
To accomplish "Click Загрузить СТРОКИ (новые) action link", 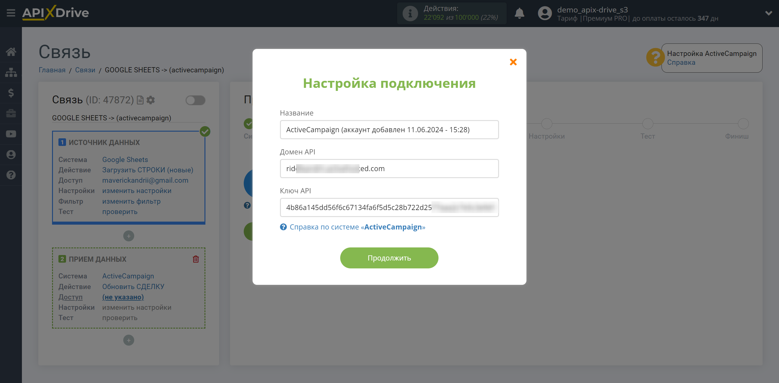I will 148,170.
